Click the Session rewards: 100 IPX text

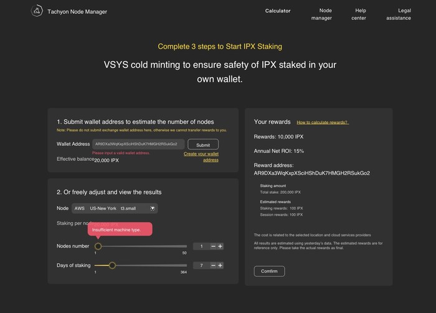pyautogui.click(x=282, y=214)
